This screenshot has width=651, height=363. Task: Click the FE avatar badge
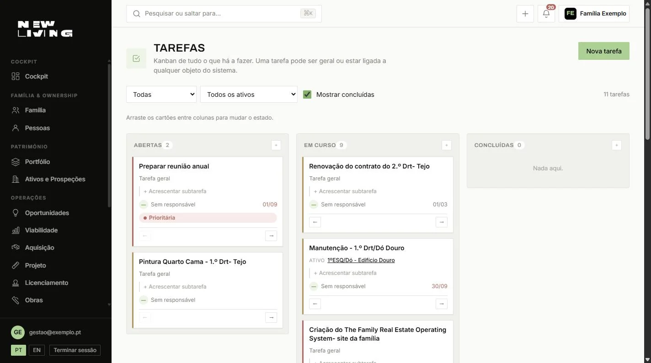point(570,14)
